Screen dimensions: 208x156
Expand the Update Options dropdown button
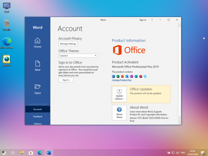coord(119,94)
